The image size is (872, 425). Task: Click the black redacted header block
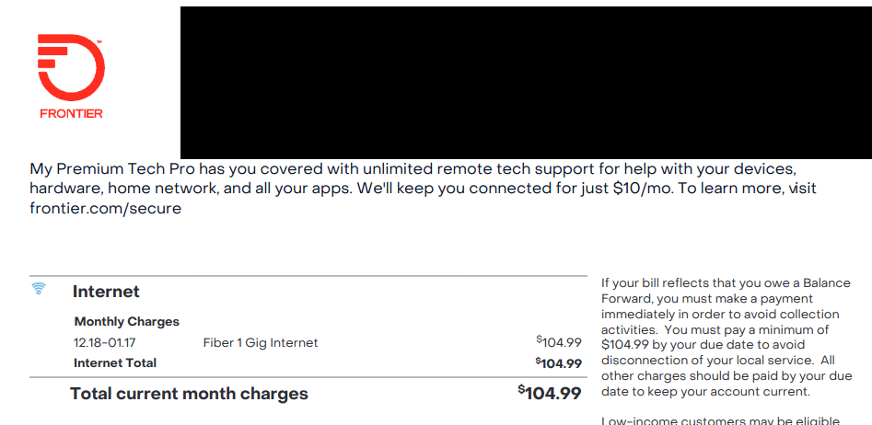click(526, 83)
